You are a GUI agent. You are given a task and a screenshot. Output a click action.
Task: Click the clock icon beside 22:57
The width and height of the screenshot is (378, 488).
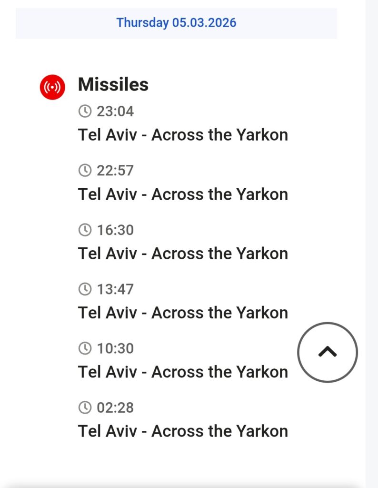84,171
